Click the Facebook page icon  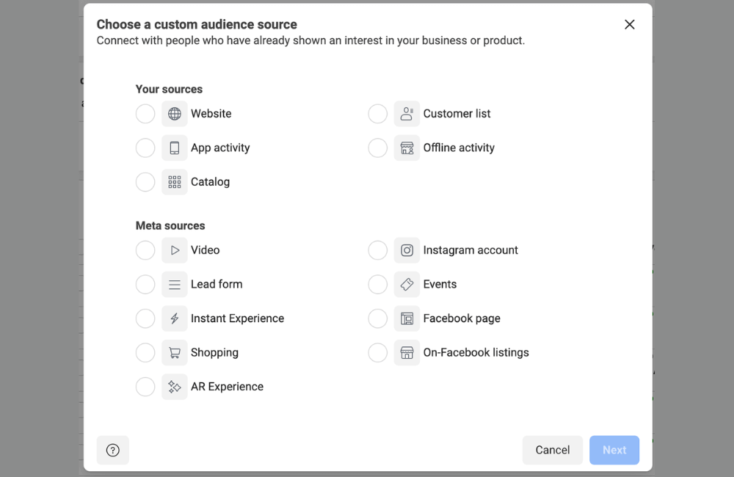[407, 318]
